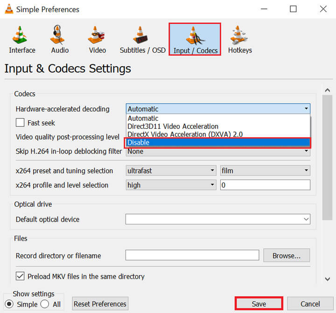Click the Reset Preferences button
The height and width of the screenshot is (313, 336).
tap(100, 304)
